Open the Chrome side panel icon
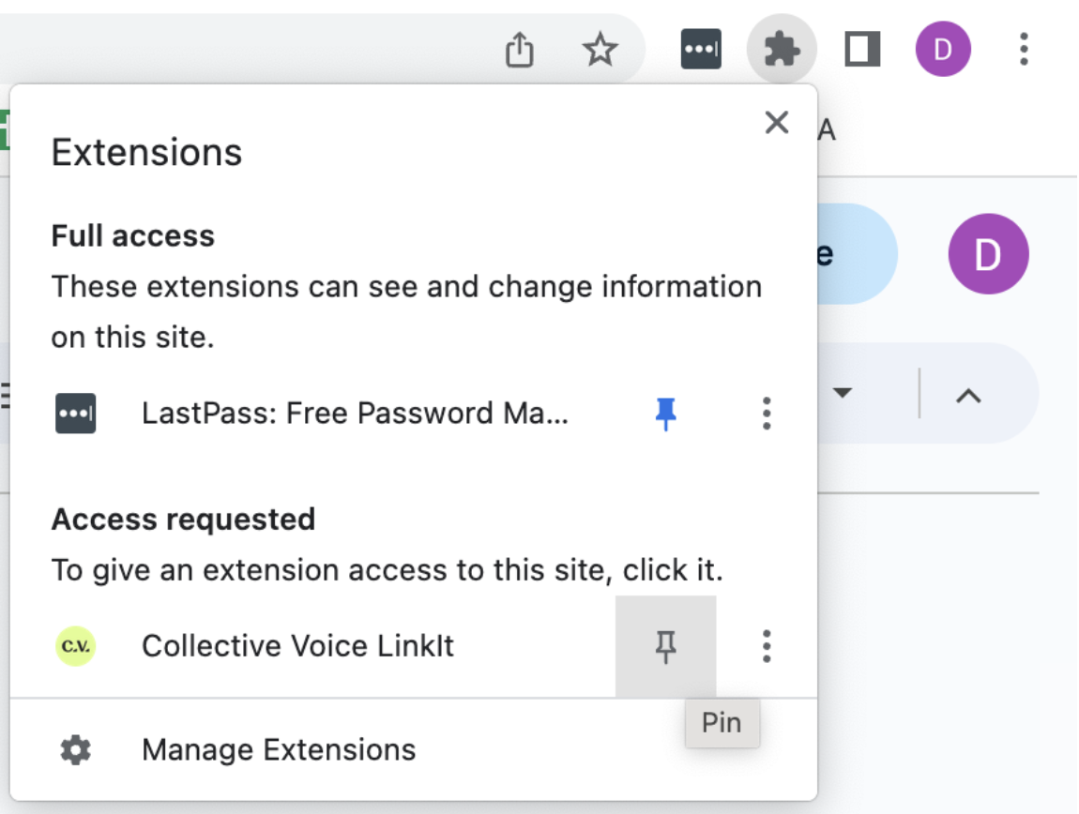The image size is (1079, 814). coord(862,50)
